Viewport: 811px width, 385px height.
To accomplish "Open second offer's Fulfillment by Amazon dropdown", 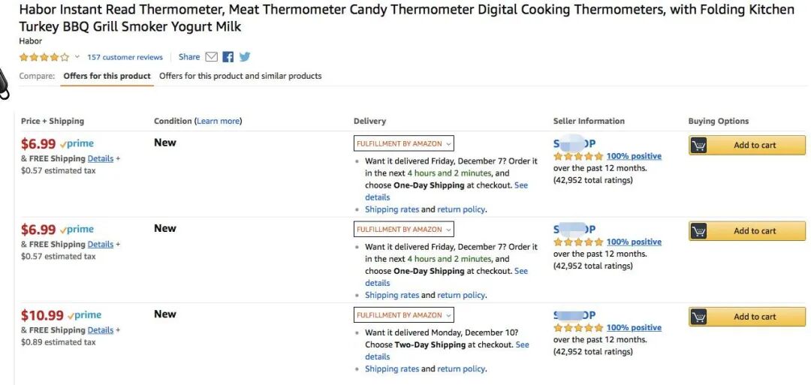I will pyautogui.click(x=404, y=229).
